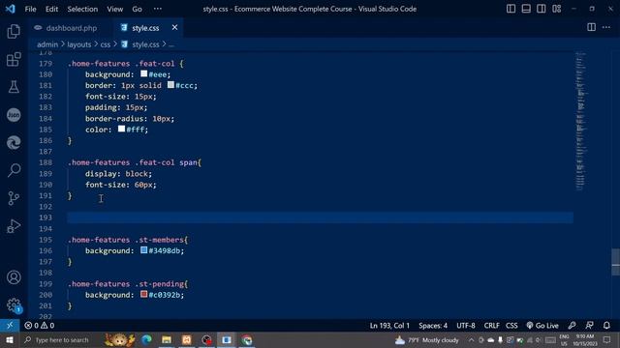Open Microsoft Edge from taskbar

tap(146, 339)
